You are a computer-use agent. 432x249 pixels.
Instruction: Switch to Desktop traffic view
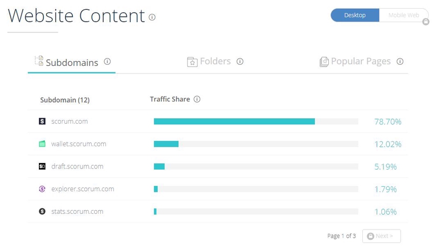(355, 15)
